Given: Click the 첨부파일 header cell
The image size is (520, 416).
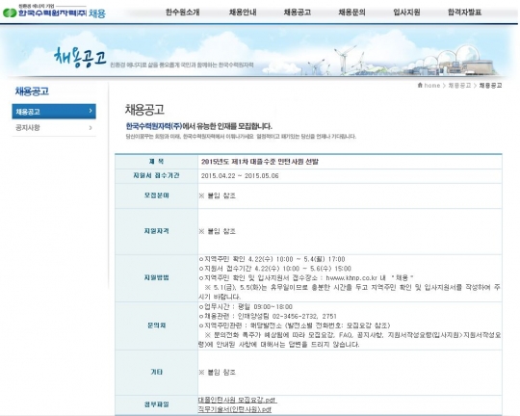Looking at the screenshot, I should coord(157,404).
